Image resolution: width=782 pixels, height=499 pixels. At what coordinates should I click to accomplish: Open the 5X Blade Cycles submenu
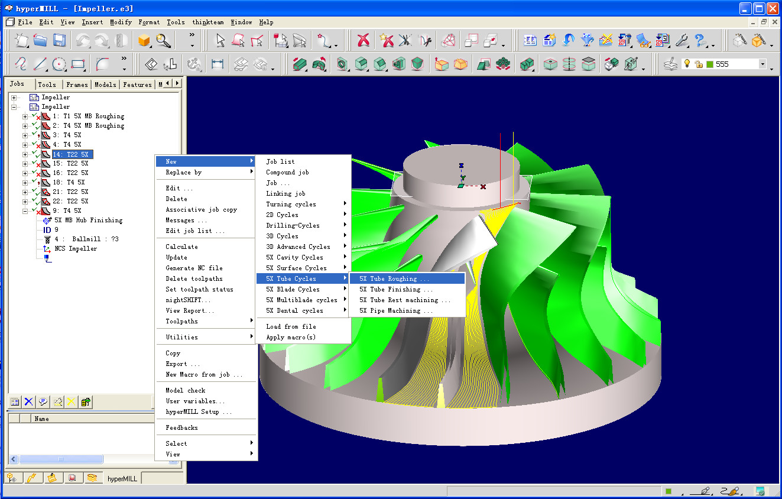click(x=304, y=290)
